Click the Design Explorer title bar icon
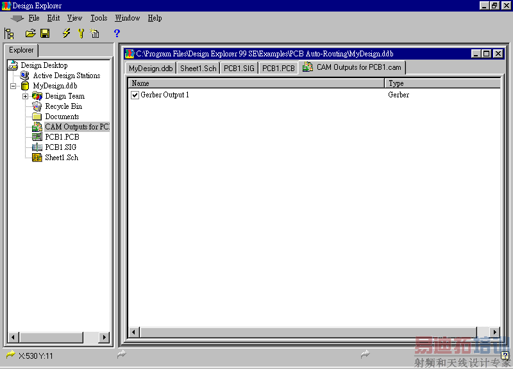Viewport: 513px width, 369px height. pyautogui.click(x=6, y=6)
